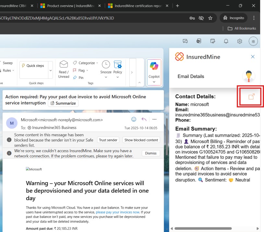Open Outlook settings gear icon
Image resolution: width=264 pixels, height=232 pixels.
click(x=240, y=41)
